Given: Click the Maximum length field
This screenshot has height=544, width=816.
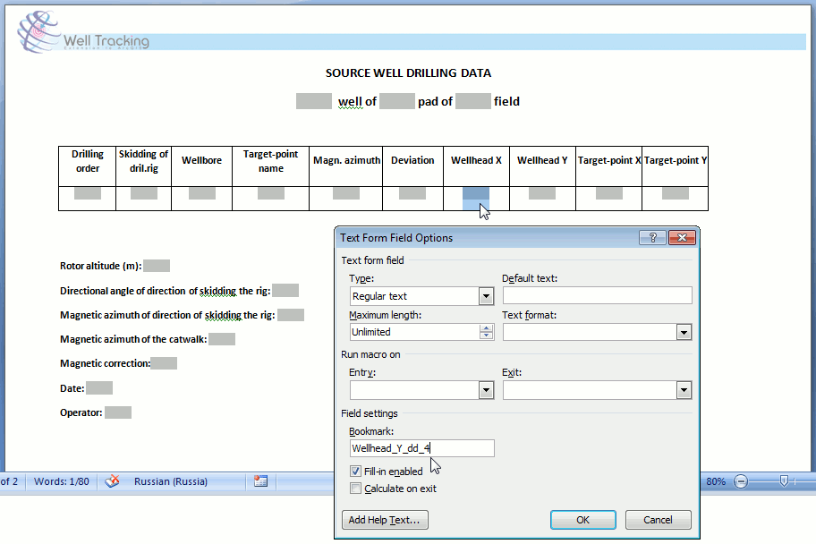Looking at the screenshot, I should pyautogui.click(x=415, y=332).
